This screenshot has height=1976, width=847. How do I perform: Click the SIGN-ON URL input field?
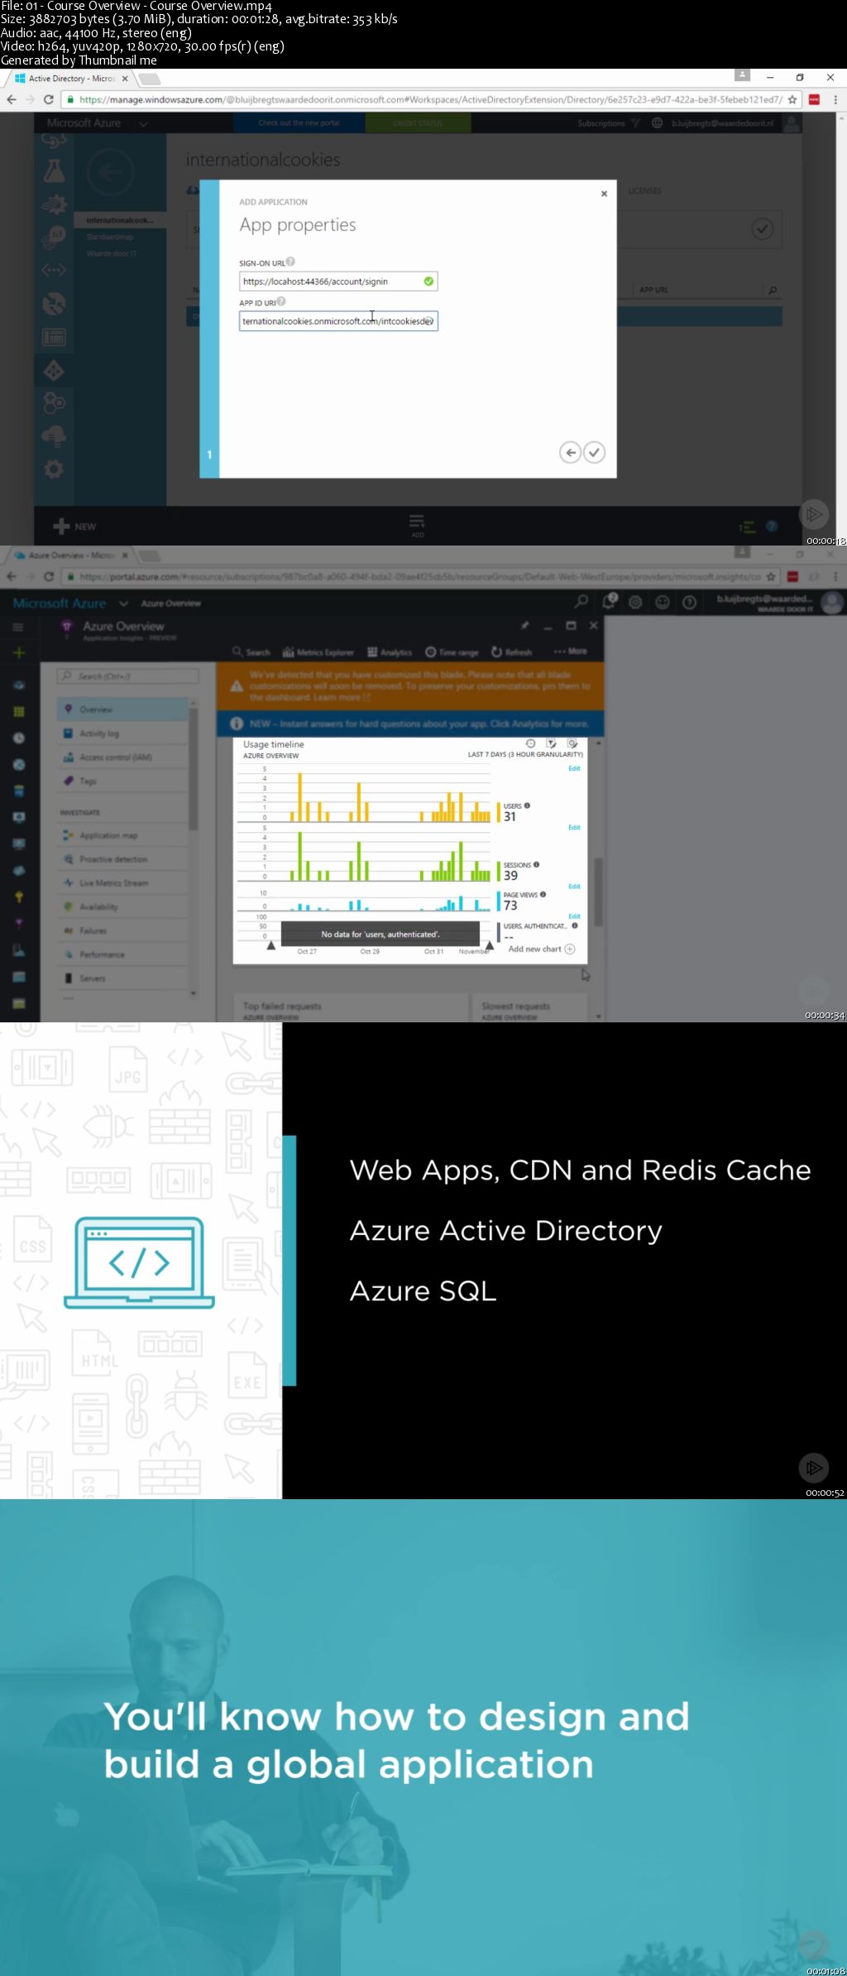click(338, 281)
